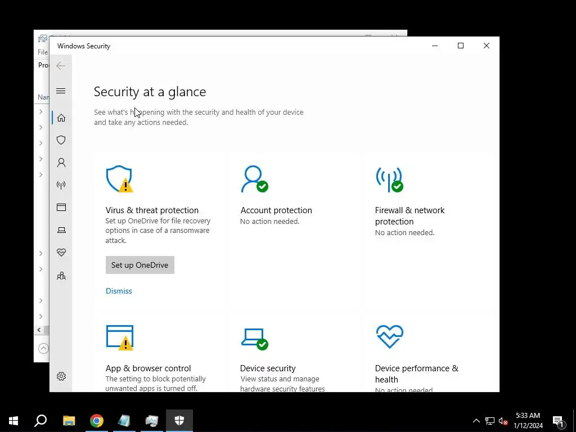Click the Firewall & network protection tile icon
This screenshot has width=576, height=432.
point(389,179)
